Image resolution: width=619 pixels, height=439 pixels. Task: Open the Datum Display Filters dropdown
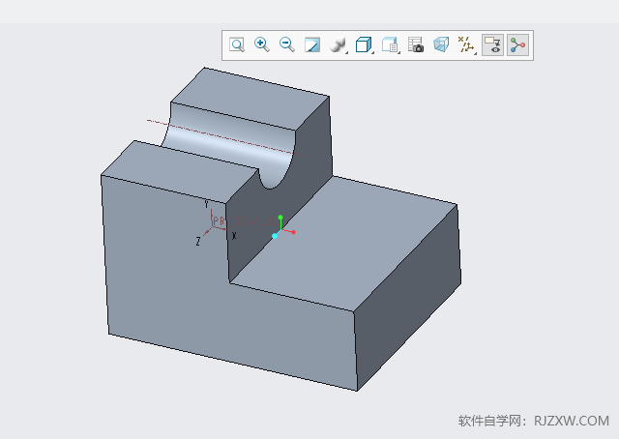467,45
